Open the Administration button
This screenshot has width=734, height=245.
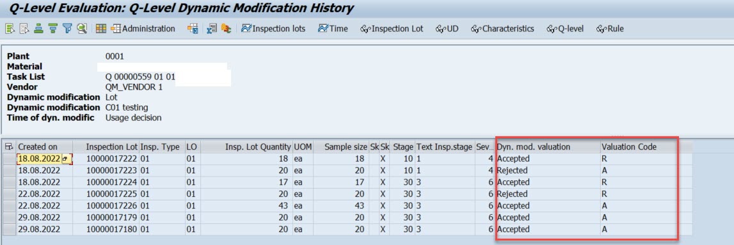click(x=143, y=29)
